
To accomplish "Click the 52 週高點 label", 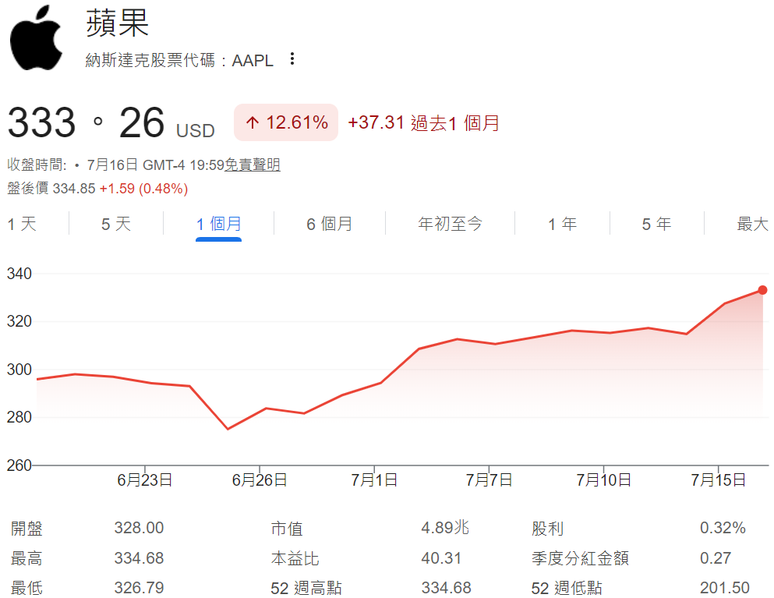I will [306, 588].
